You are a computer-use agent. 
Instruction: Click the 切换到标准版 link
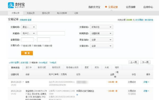tap(25, 20)
